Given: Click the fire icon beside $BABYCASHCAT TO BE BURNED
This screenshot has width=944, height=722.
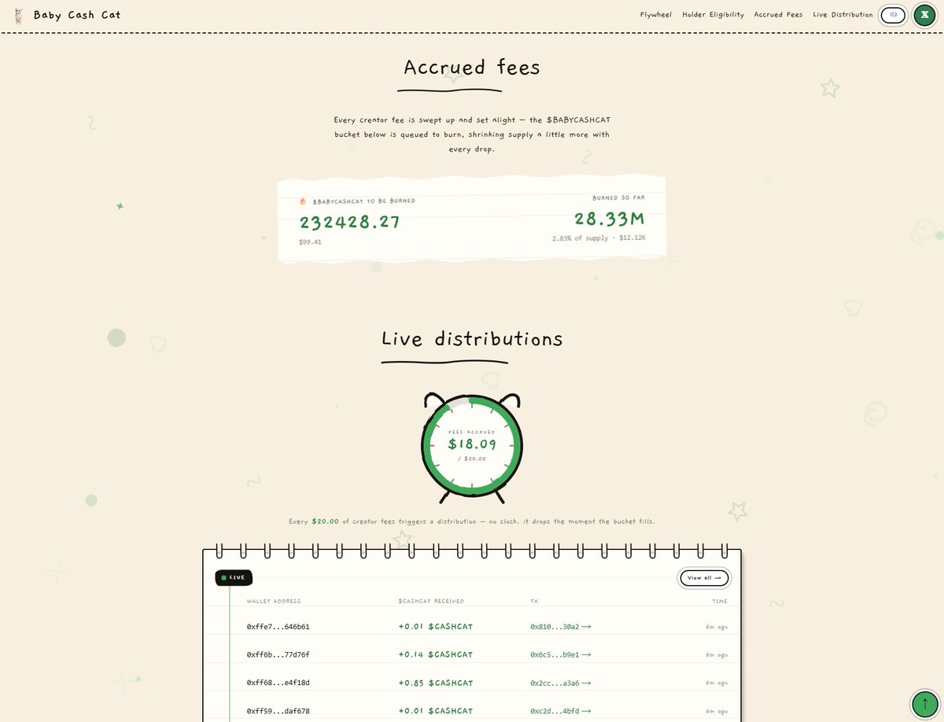Looking at the screenshot, I should pos(303,201).
